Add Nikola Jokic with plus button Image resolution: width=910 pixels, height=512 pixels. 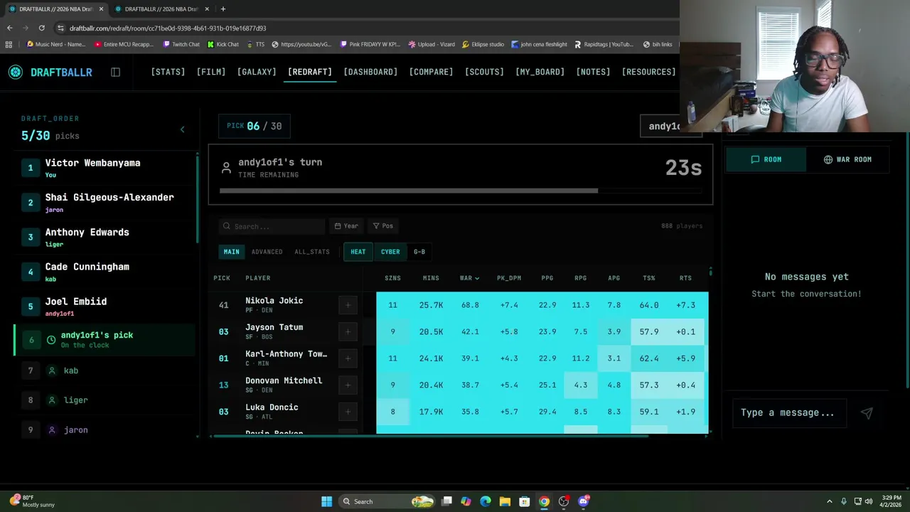348,305
